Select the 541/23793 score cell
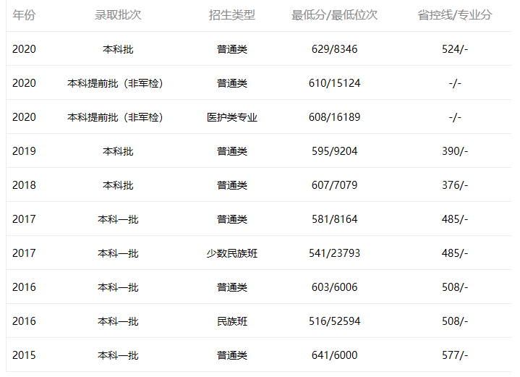 tap(334, 253)
